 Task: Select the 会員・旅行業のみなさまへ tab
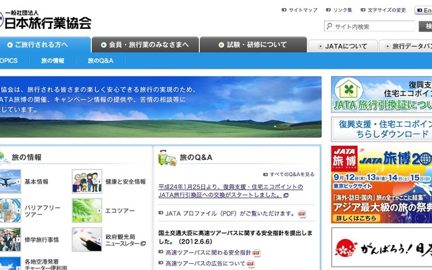(x=145, y=45)
